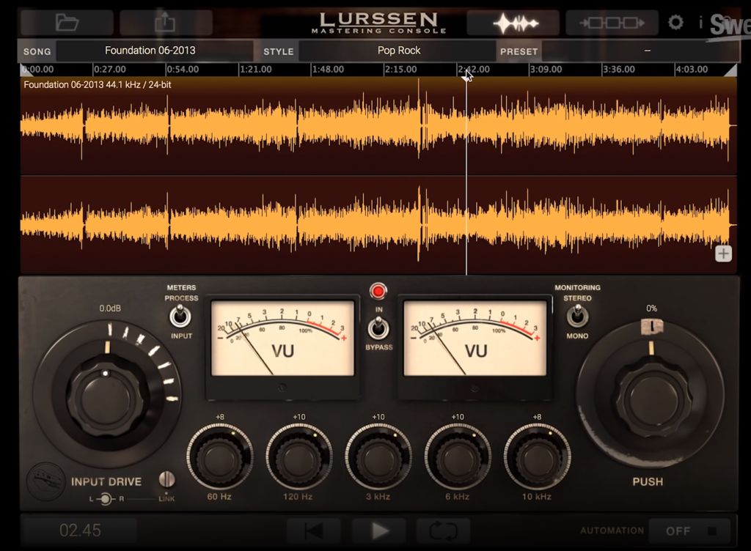Click the right VU meter
This screenshot has height=551, width=751.
475,338
